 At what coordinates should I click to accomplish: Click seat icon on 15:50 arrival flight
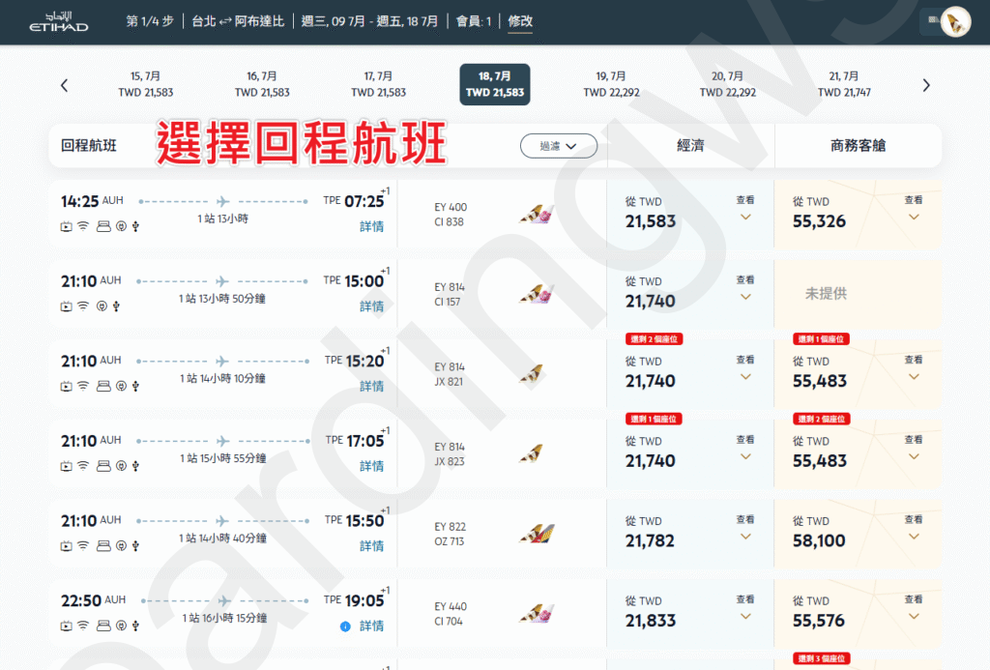103,545
